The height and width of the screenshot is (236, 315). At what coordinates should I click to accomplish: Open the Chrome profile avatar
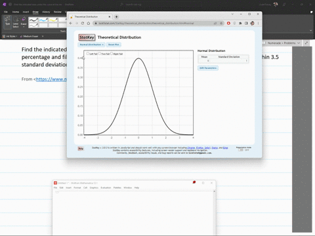(x=252, y=23)
